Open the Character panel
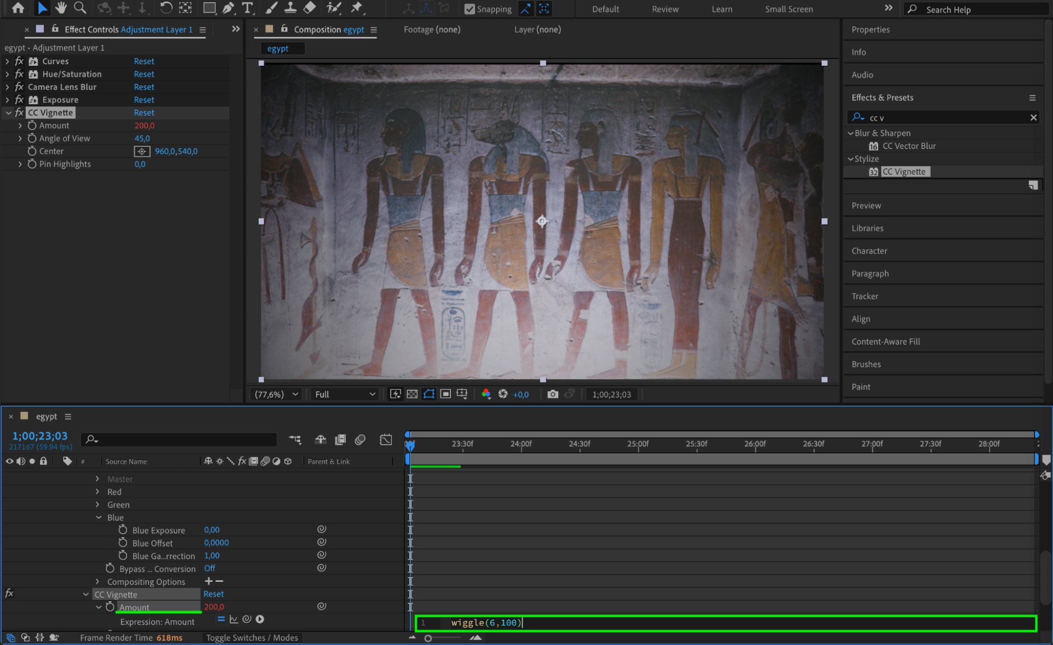1053x645 pixels. click(x=869, y=251)
